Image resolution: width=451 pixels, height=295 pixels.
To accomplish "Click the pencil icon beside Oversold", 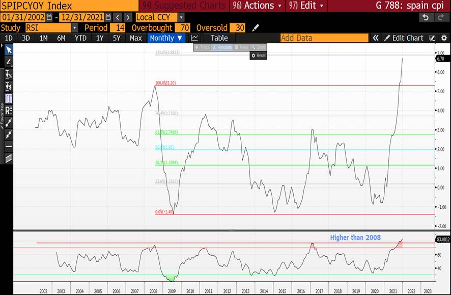I will [x=256, y=28].
